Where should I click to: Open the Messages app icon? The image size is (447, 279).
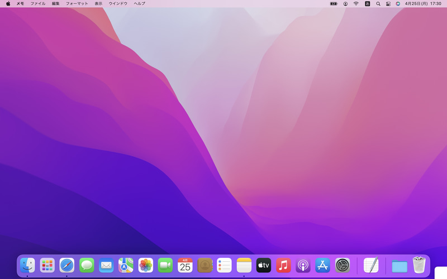tap(87, 266)
